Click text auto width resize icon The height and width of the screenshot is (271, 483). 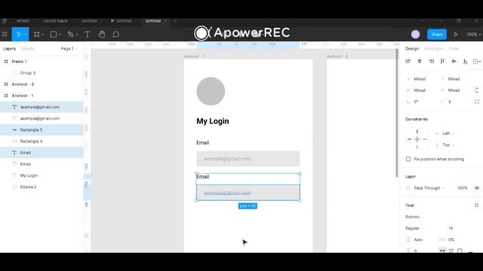tap(442, 251)
